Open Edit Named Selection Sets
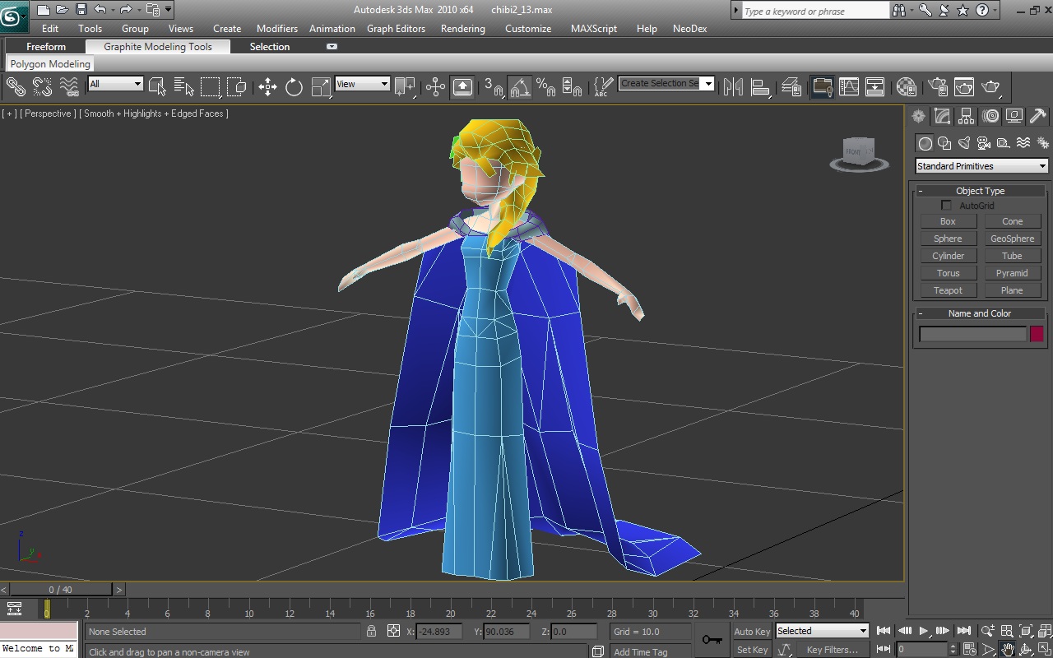The height and width of the screenshot is (658, 1053). pos(603,86)
